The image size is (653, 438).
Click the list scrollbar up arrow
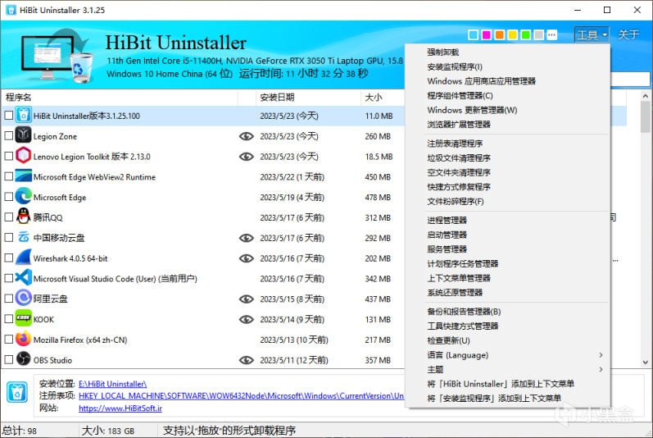click(645, 96)
